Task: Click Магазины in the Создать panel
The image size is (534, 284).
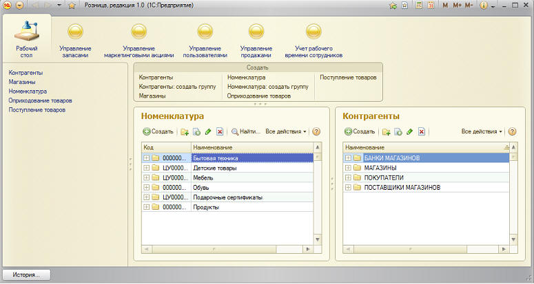Action: (x=152, y=96)
